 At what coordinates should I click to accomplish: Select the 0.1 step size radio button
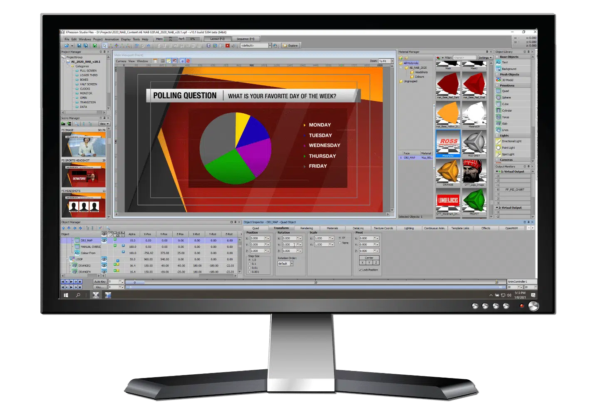pyautogui.click(x=250, y=264)
